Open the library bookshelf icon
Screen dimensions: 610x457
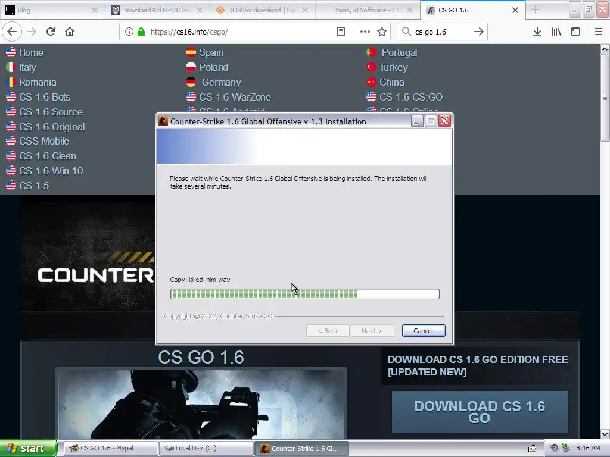pos(556,32)
